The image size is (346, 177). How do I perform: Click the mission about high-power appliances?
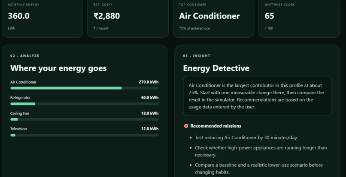pyautogui.click(x=261, y=151)
